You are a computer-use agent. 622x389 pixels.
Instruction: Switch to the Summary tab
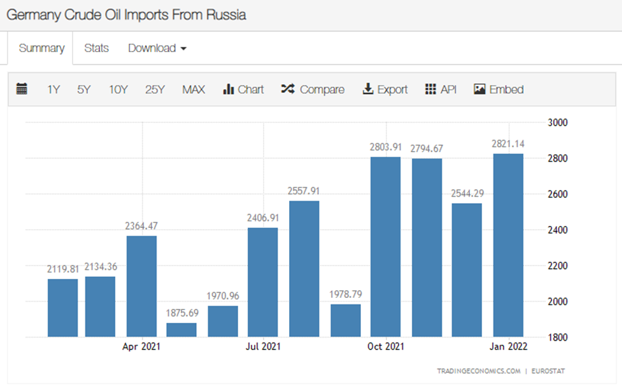tap(41, 48)
